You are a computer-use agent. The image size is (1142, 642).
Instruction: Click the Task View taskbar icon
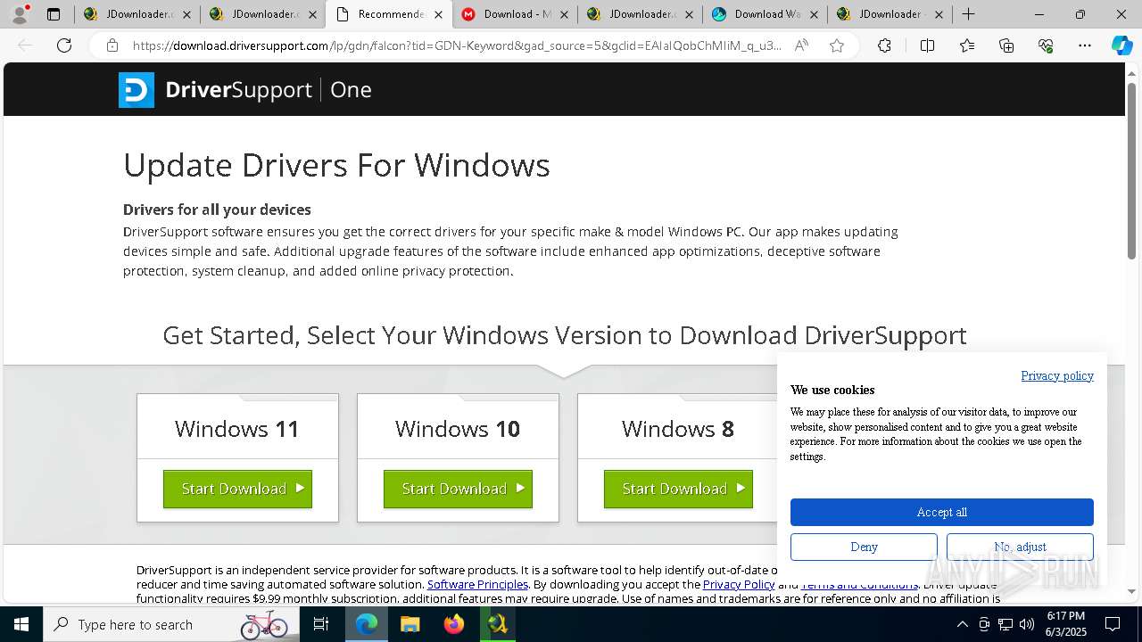[321, 624]
